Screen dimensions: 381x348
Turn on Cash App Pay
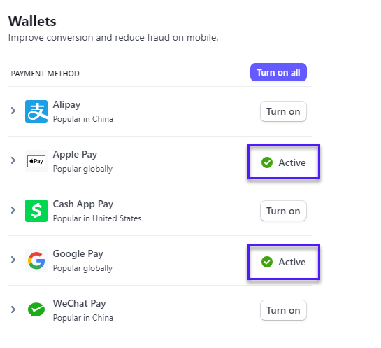point(283,211)
